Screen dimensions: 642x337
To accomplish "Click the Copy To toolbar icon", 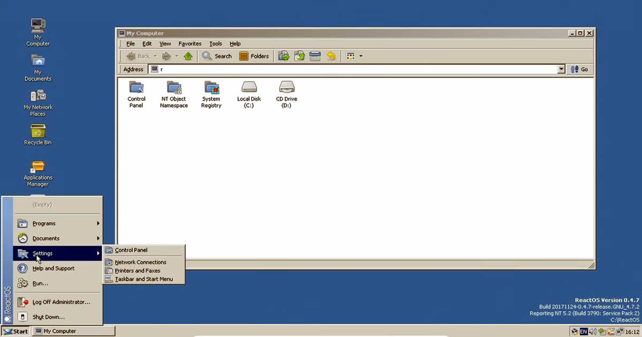I will [x=299, y=56].
